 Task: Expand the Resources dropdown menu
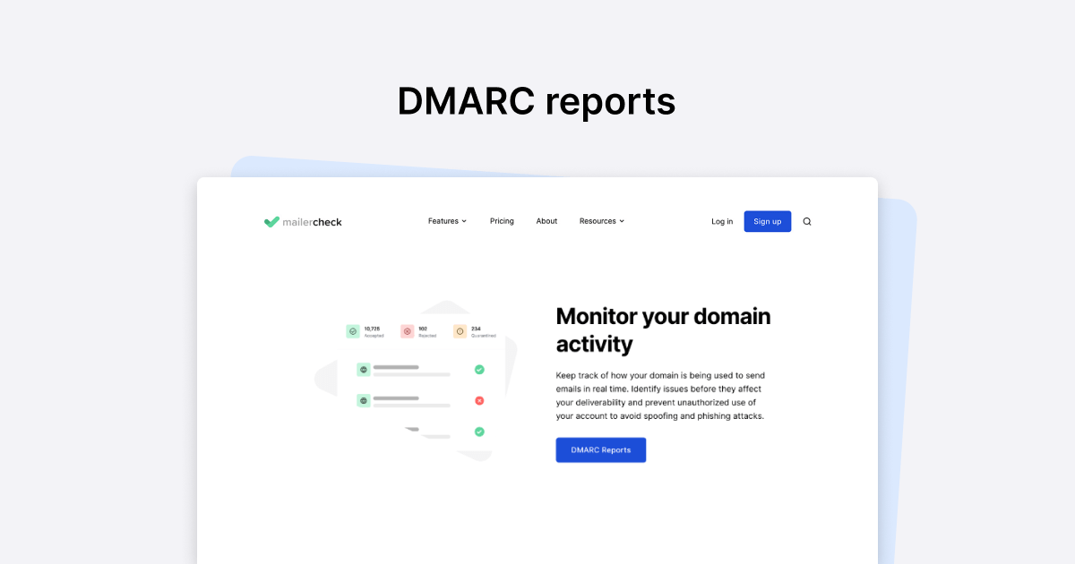tap(602, 221)
